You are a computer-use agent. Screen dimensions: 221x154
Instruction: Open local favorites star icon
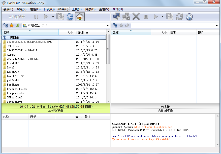click(x=12, y=25)
